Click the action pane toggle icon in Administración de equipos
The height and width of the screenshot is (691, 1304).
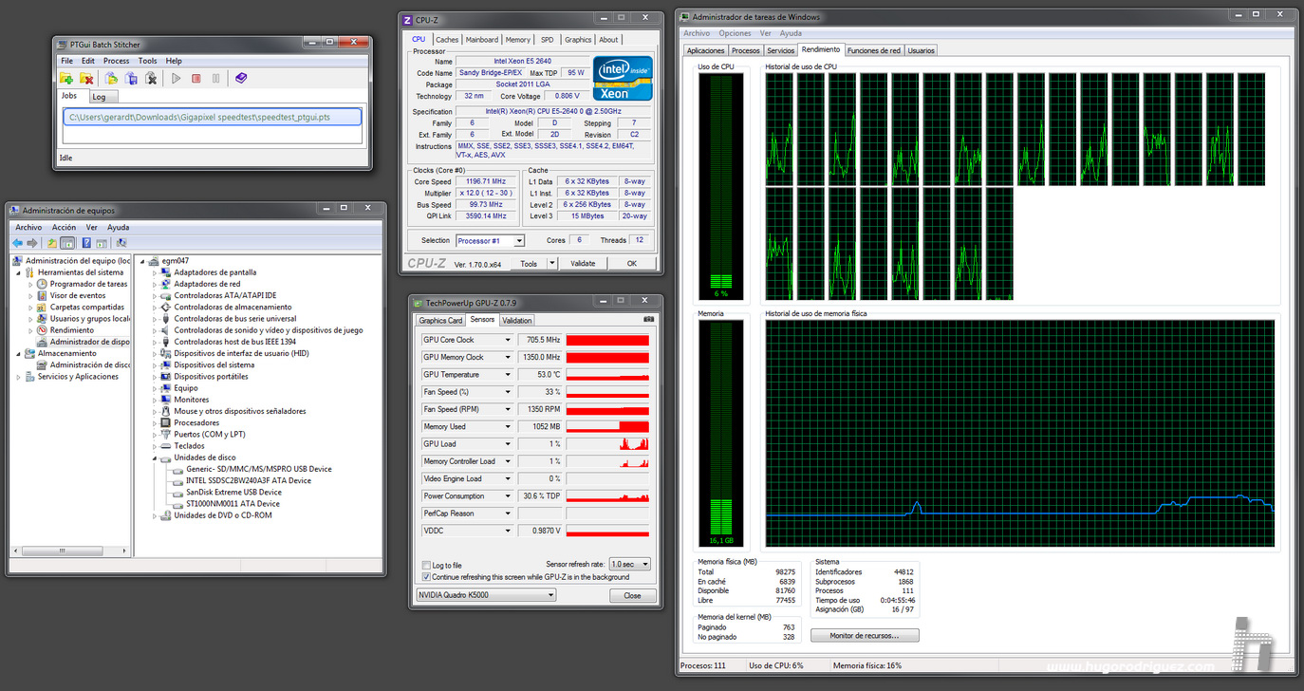[102, 243]
